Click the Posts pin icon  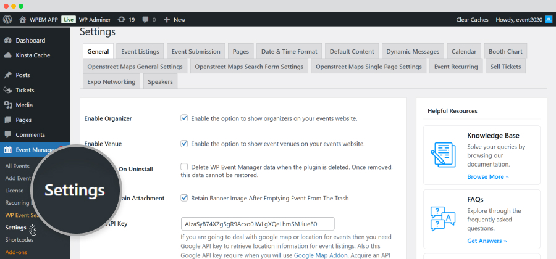click(x=8, y=75)
